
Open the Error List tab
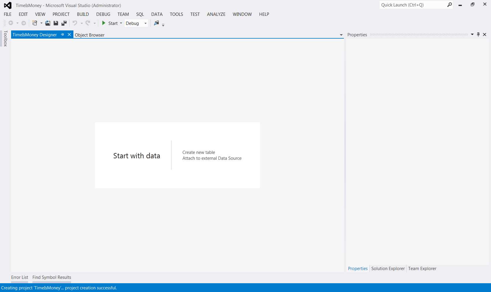coord(20,277)
